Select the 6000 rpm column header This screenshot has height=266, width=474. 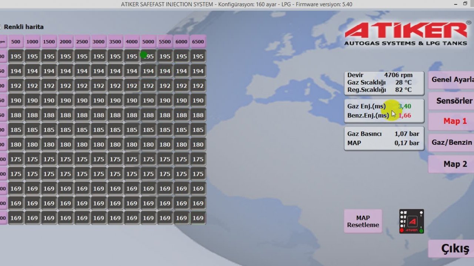point(181,42)
